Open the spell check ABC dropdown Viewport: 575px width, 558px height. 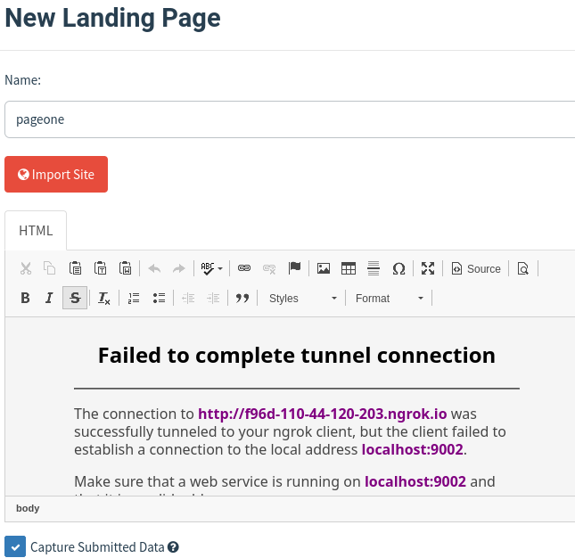click(211, 268)
